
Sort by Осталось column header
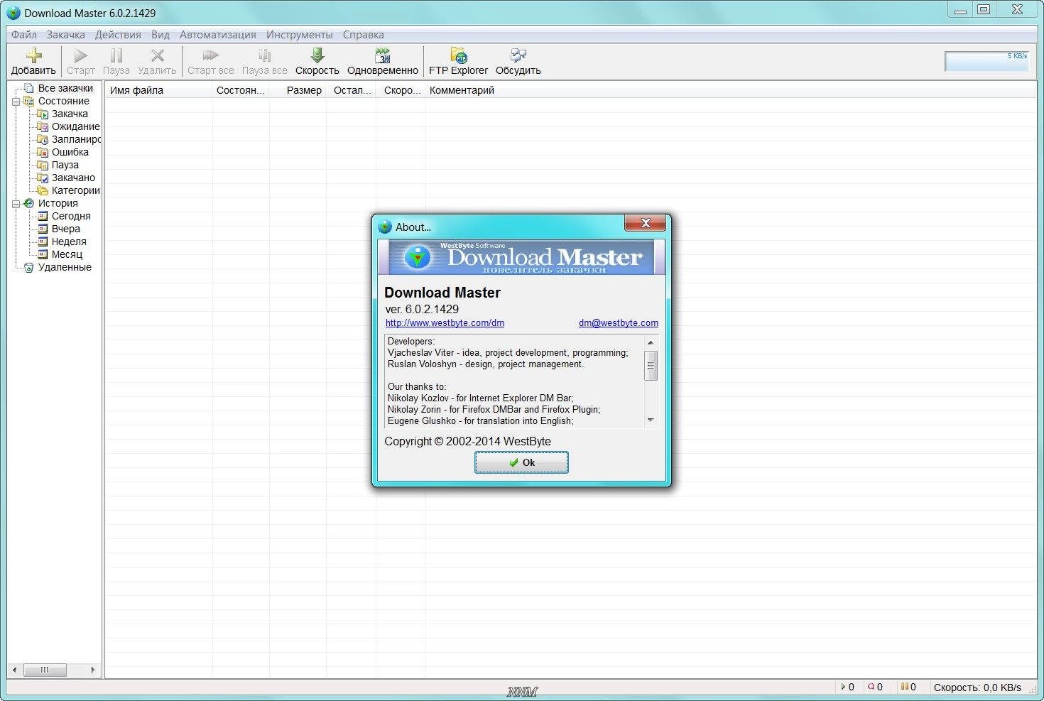(x=351, y=90)
